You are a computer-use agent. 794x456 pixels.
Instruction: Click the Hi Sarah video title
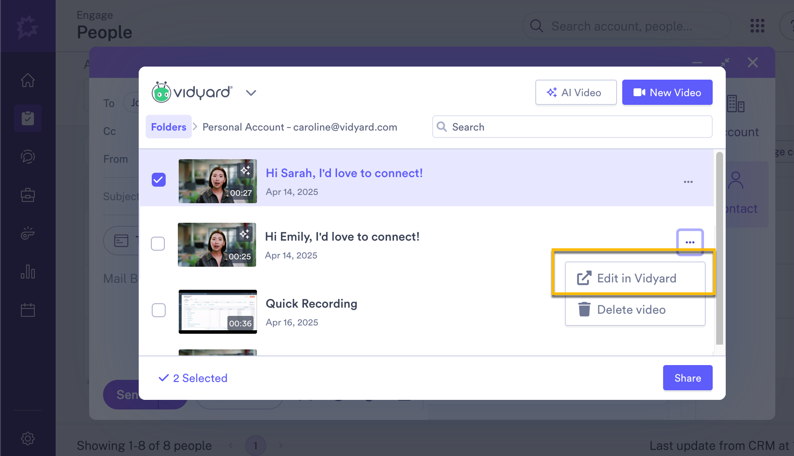pos(344,173)
